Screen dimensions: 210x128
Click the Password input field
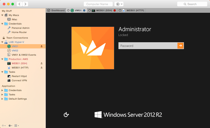pos(148,46)
